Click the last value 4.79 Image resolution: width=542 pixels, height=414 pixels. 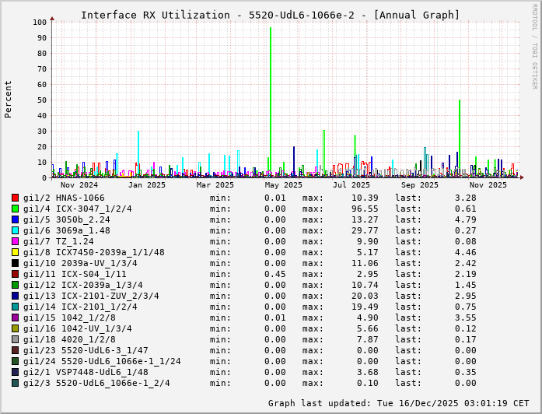point(466,219)
